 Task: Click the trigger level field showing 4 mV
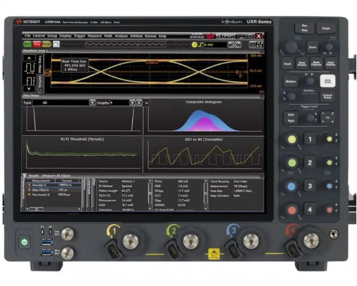(215, 45)
